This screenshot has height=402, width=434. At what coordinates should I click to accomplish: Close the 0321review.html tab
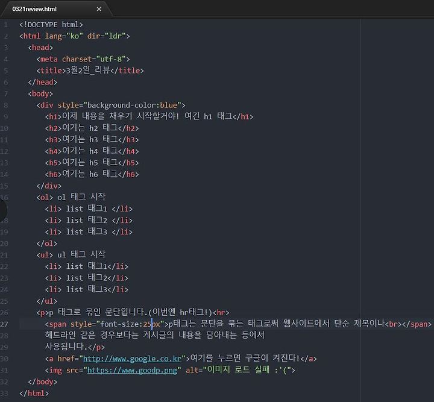pyautogui.click(x=99, y=9)
